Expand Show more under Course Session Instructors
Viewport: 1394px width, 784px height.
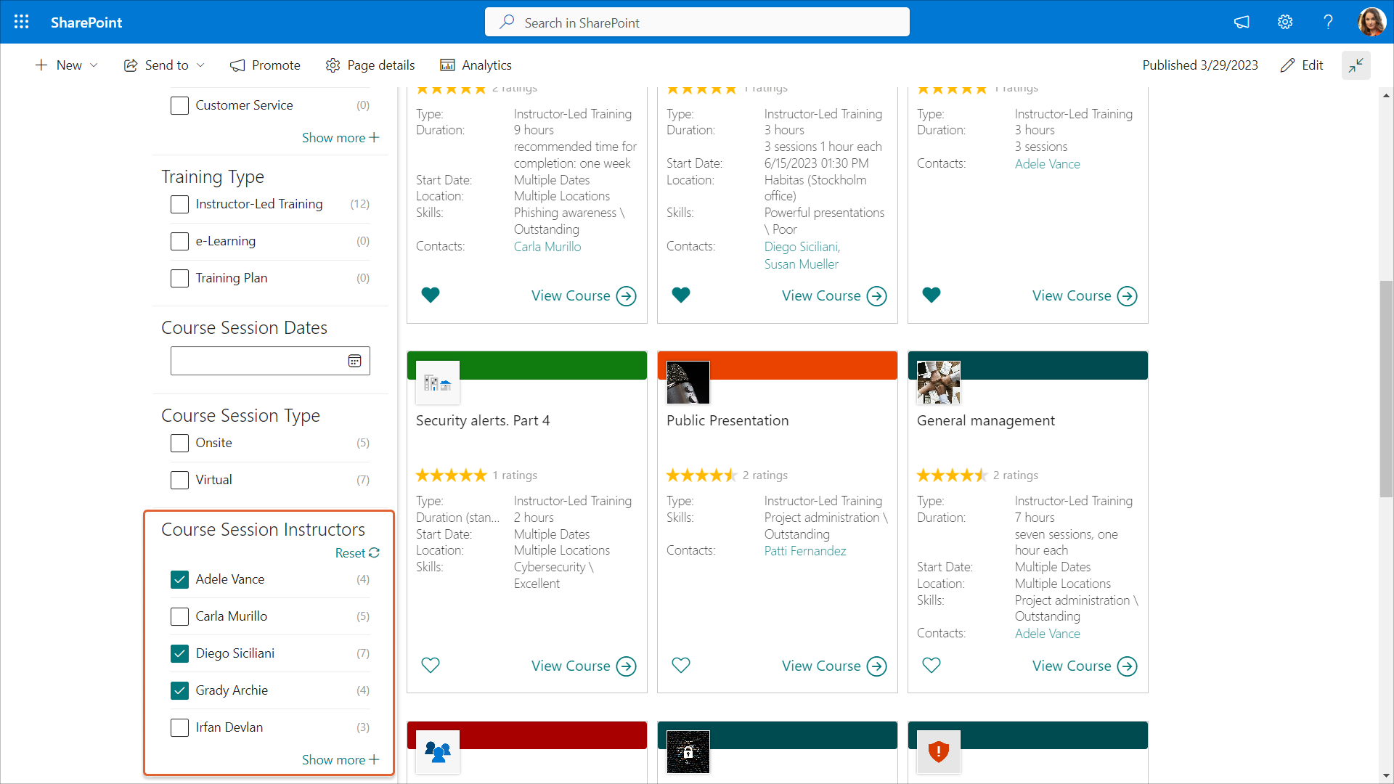[x=340, y=759]
